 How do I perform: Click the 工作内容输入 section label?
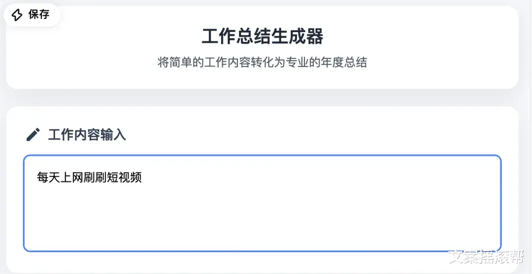pos(87,135)
